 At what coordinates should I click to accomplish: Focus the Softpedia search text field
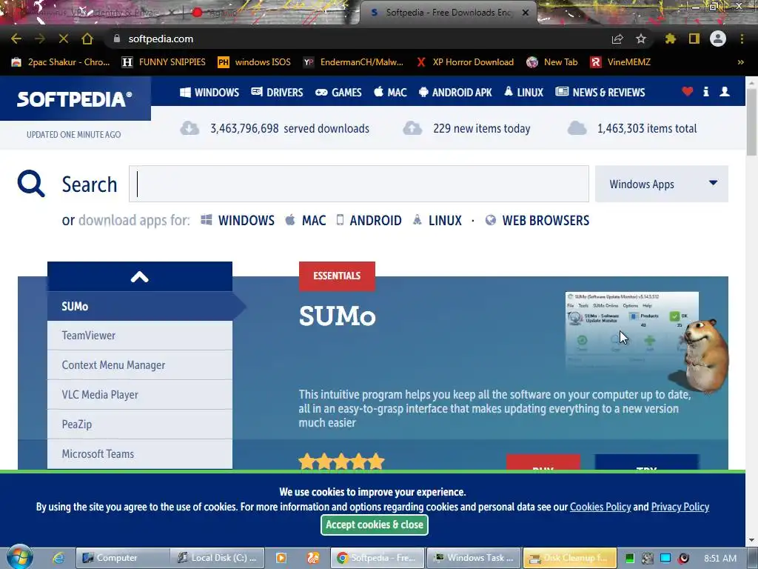[359, 184]
